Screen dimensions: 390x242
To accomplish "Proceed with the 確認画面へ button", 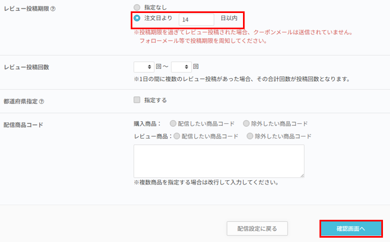I will [351, 229].
